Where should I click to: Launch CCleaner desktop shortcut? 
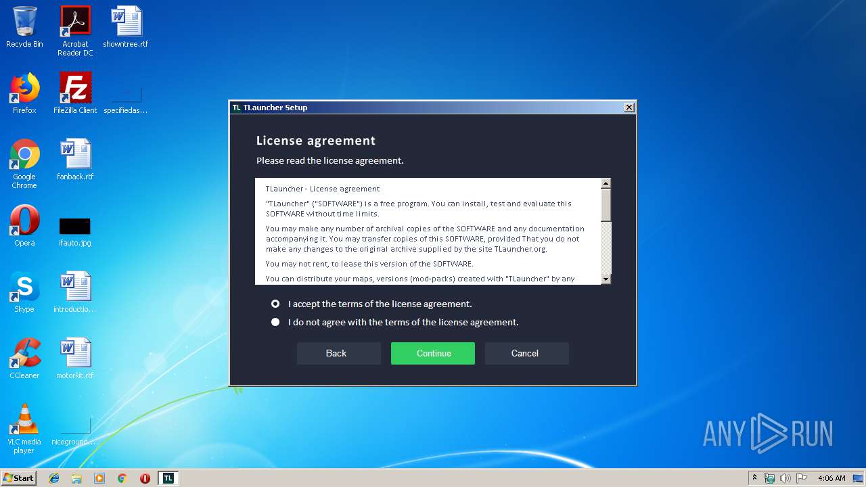tap(24, 358)
